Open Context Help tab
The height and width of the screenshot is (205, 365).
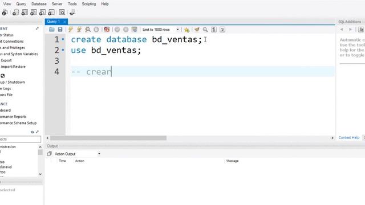(x=348, y=137)
